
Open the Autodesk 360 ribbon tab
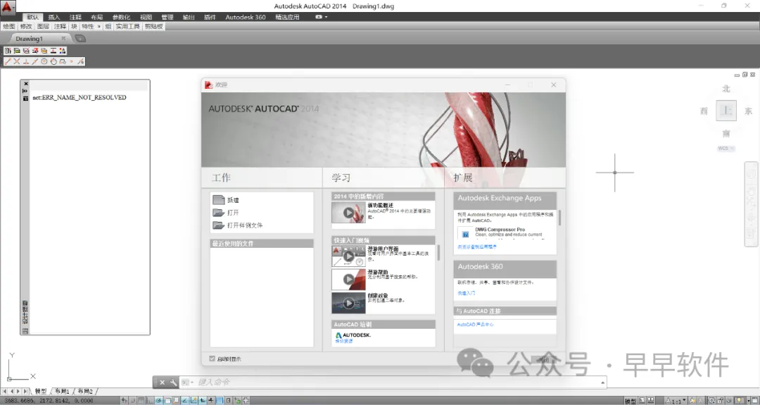coord(246,17)
